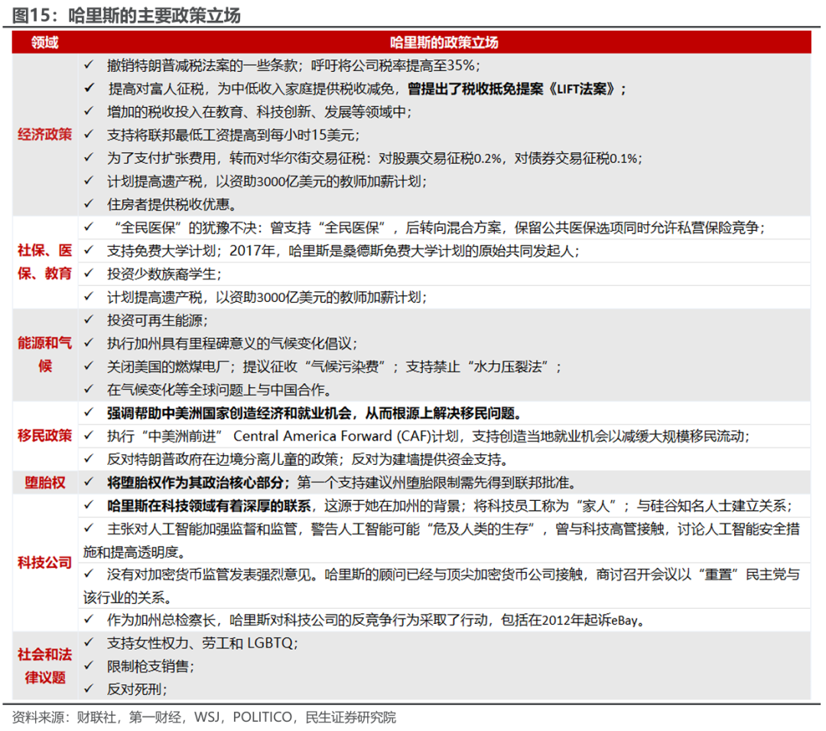Click the row 投资少数族裔学生
This screenshot has height=731, width=826.
click(444, 274)
